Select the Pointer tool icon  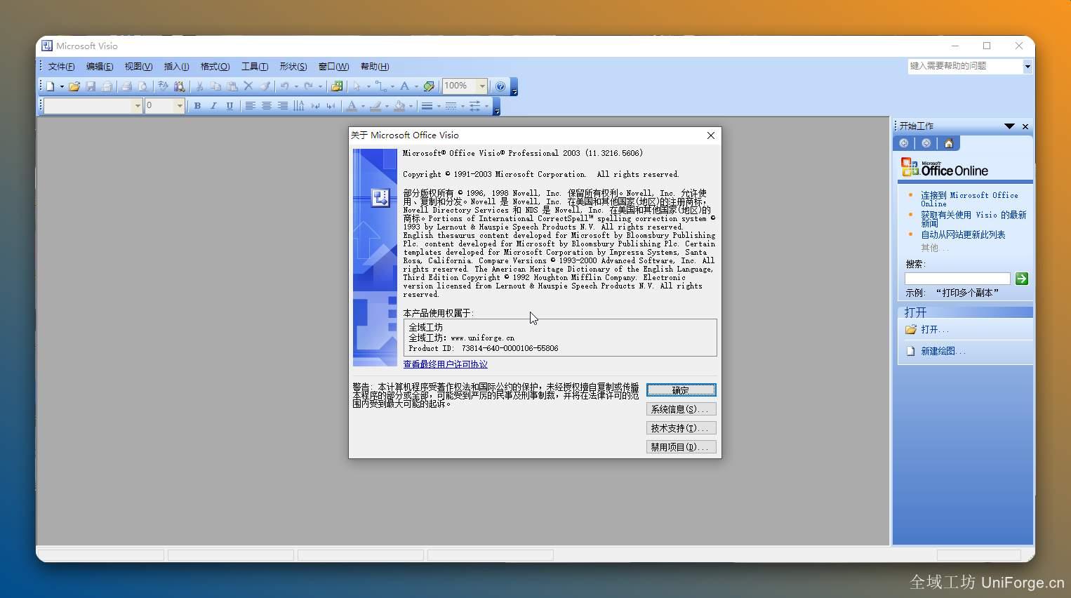357,86
